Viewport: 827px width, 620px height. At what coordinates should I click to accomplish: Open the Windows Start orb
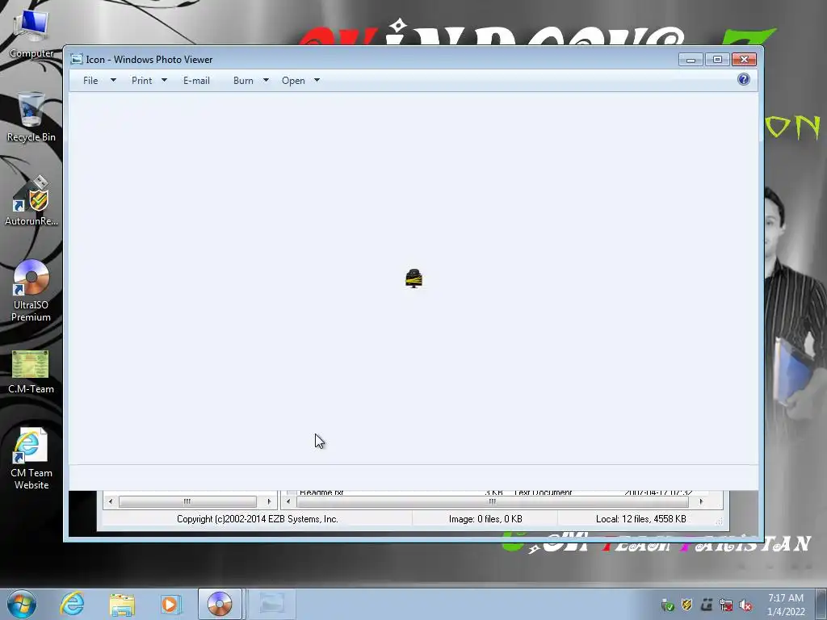click(22, 604)
